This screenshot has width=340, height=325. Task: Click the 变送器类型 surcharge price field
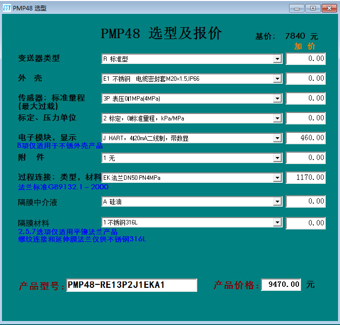(x=305, y=58)
